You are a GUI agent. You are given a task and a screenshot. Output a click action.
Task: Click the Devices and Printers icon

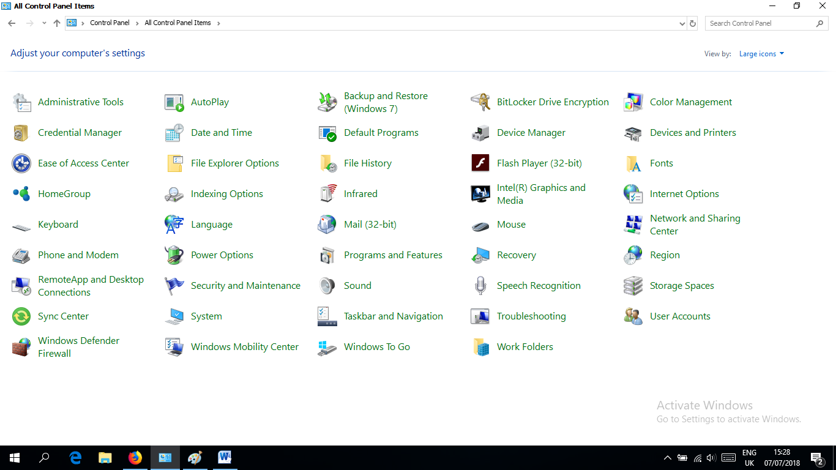633,133
